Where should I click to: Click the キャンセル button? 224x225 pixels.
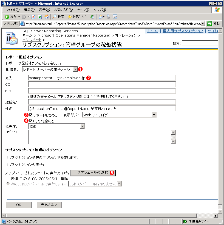(x=49, y=205)
